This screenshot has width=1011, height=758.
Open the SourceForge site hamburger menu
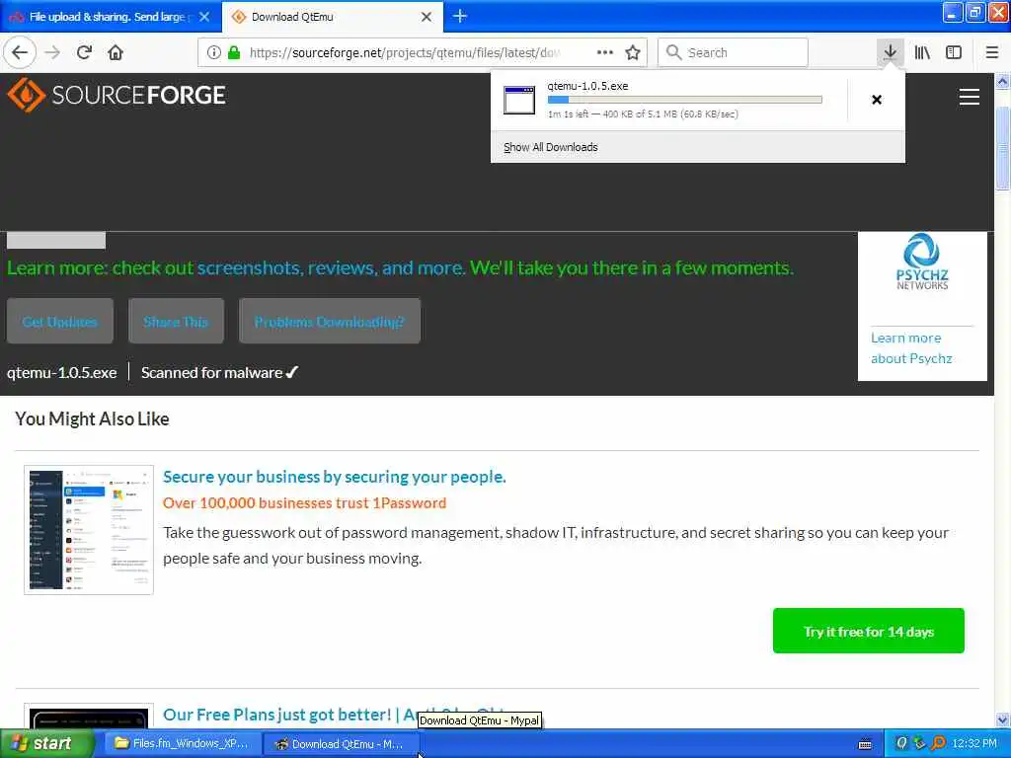[970, 97]
